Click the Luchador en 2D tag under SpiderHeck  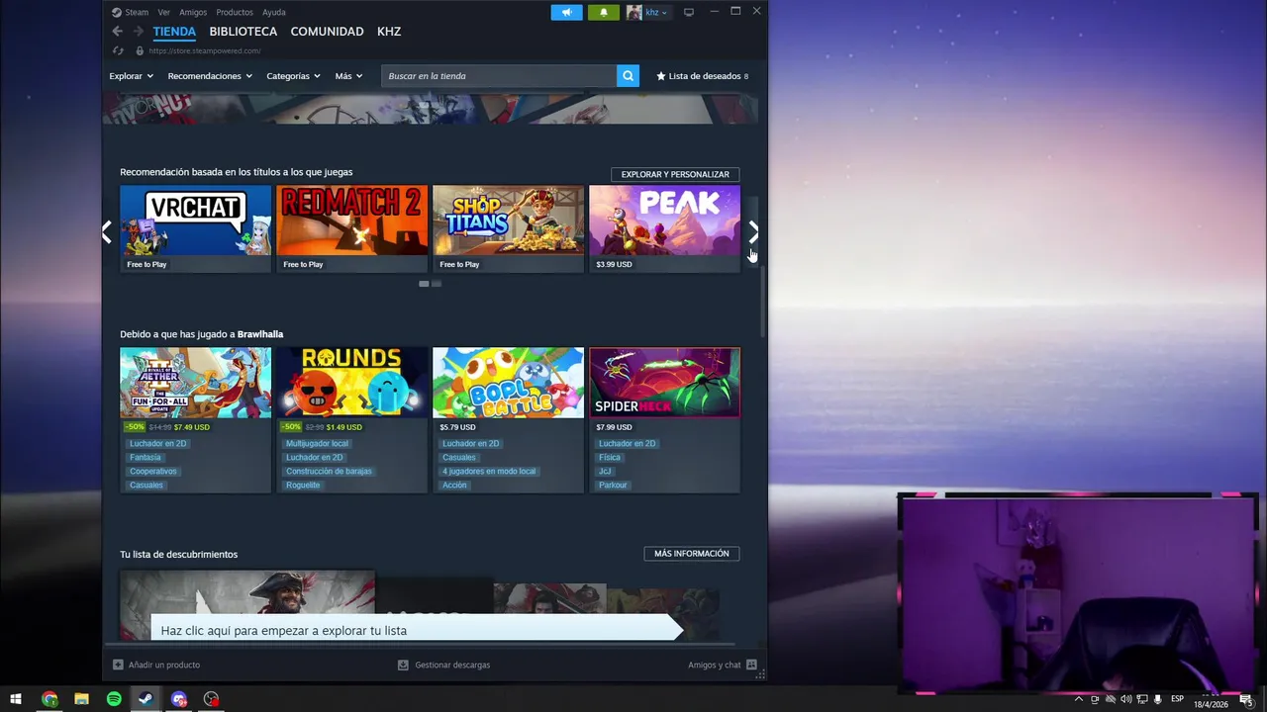(627, 444)
